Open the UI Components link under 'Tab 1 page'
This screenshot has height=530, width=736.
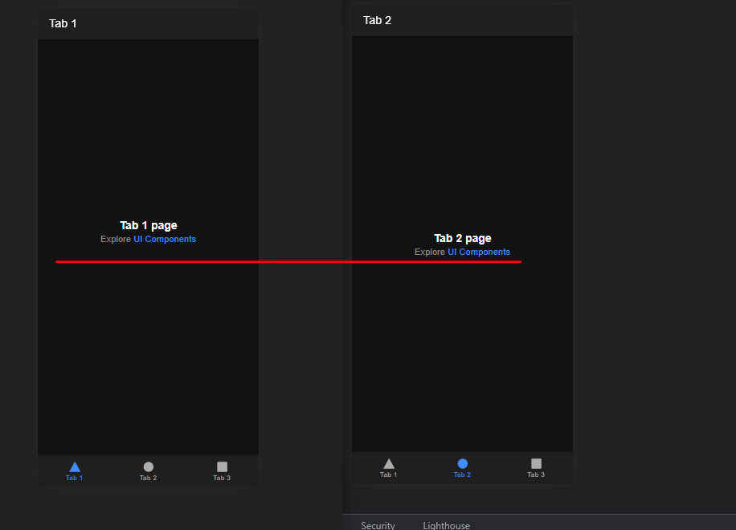(x=165, y=240)
